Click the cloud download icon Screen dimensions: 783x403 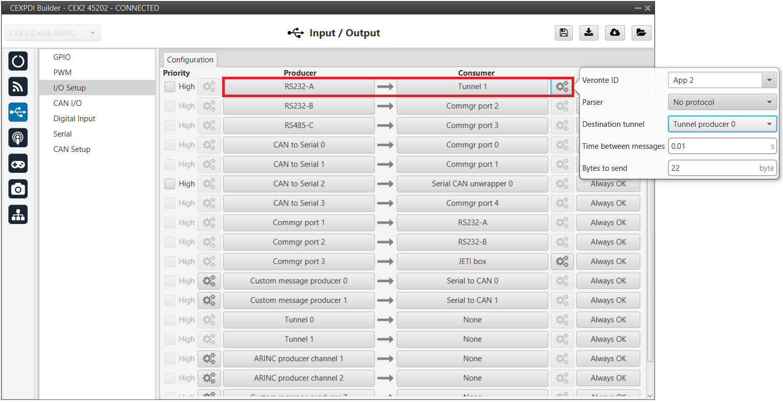pyautogui.click(x=615, y=33)
